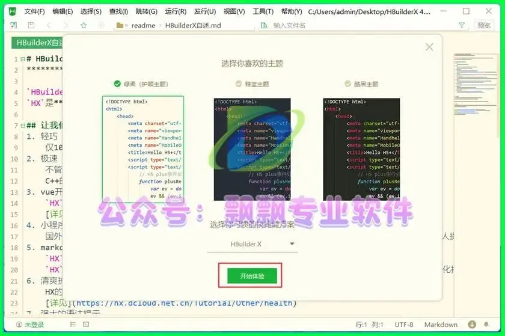Click the 未登录 user status icon
This screenshot has width=505, height=336.
[19, 325]
